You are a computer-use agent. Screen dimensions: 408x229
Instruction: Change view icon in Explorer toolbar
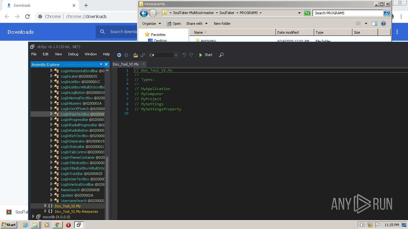click(358, 24)
